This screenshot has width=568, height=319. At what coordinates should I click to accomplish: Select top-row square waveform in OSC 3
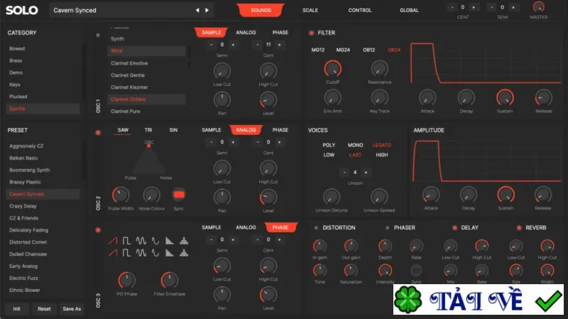126,241
